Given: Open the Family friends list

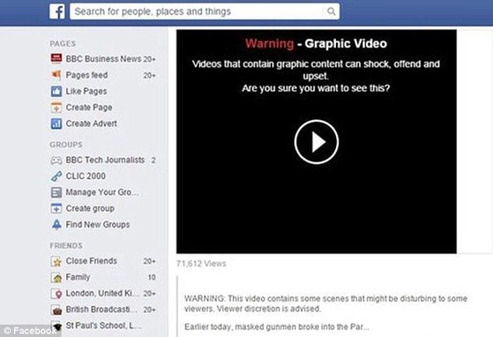Looking at the screenshot, I should (78, 277).
